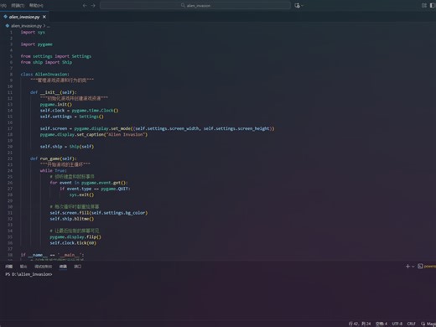Click 'from settings import Settings' line
The image size is (436, 327).
click(56, 56)
